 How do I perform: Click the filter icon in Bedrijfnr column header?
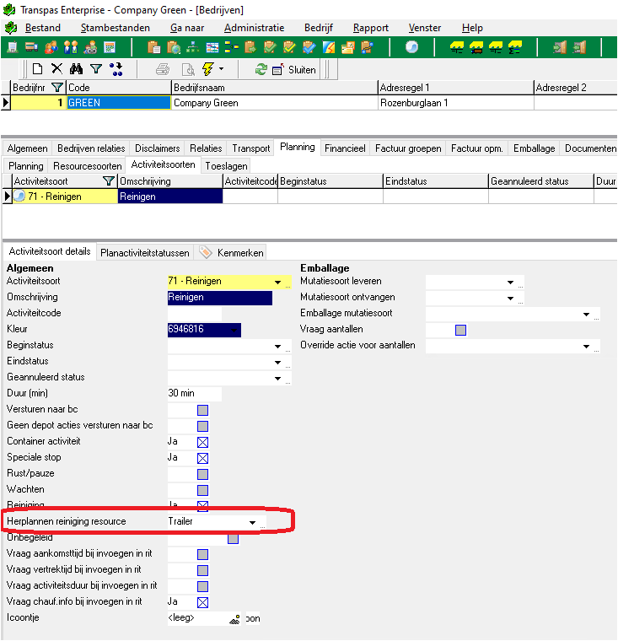pos(56,88)
